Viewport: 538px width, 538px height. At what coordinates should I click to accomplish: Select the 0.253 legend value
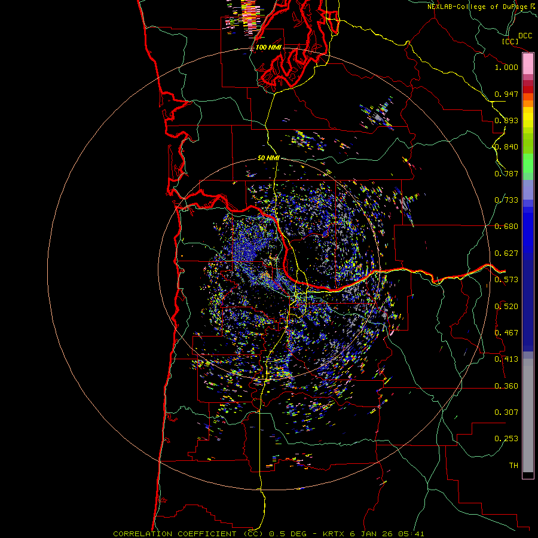pos(506,439)
